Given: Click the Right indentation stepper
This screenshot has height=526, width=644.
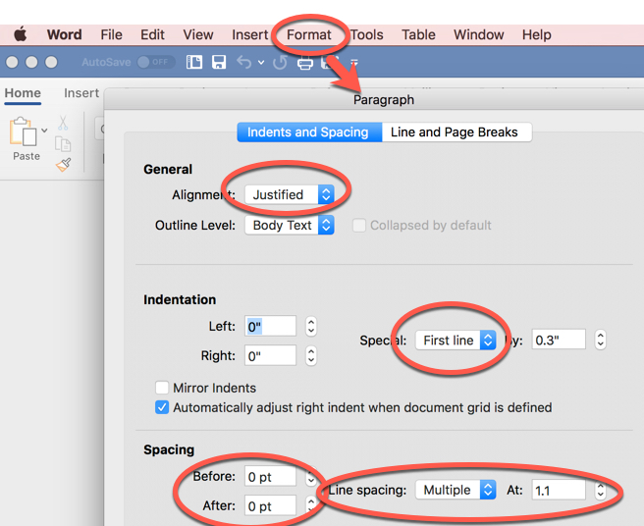Looking at the screenshot, I should tap(311, 355).
